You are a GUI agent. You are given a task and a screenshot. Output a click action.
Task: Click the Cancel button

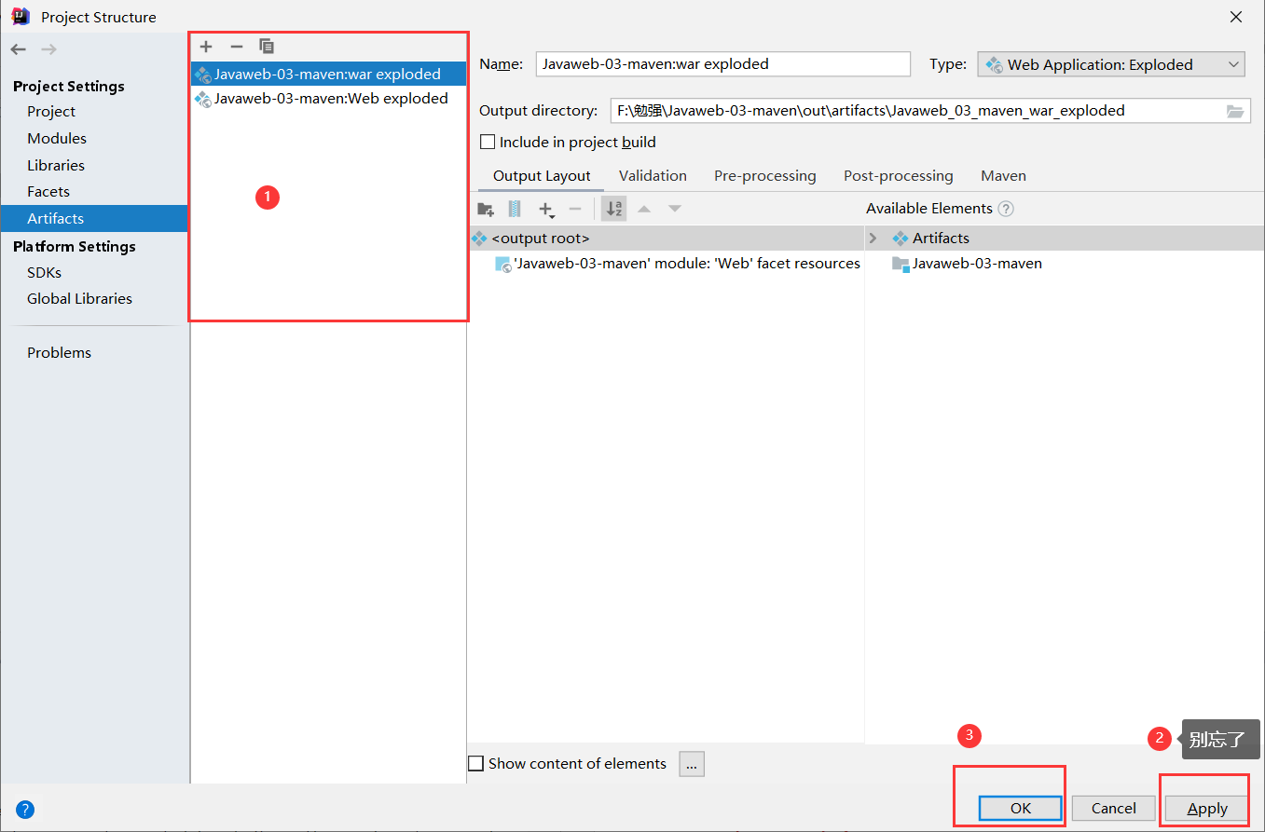[x=1114, y=809]
